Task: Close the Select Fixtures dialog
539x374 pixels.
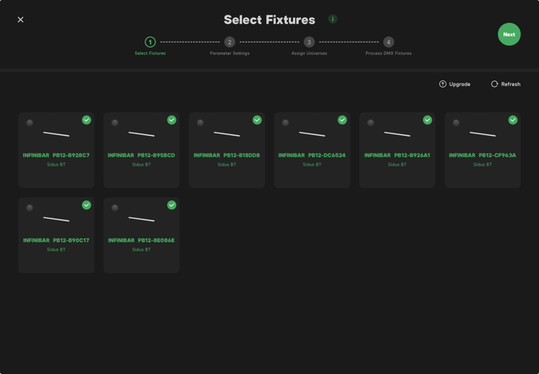Action: 20,19
